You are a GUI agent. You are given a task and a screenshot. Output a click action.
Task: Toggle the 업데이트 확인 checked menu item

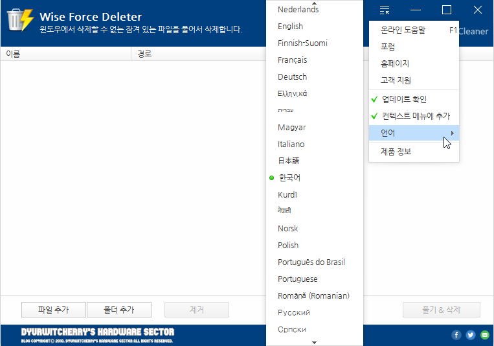(414, 99)
